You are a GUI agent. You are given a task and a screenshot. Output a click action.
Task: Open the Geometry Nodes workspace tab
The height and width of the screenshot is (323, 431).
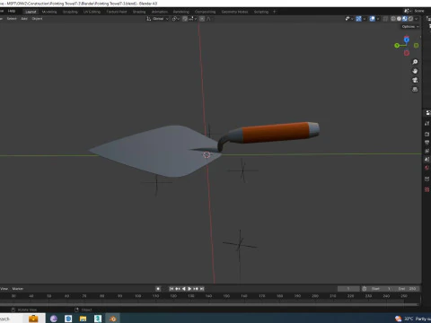tap(234, 12)
